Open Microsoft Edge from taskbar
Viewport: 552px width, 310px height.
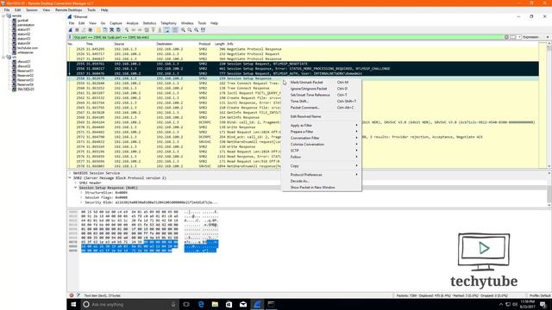pos(201,304)
